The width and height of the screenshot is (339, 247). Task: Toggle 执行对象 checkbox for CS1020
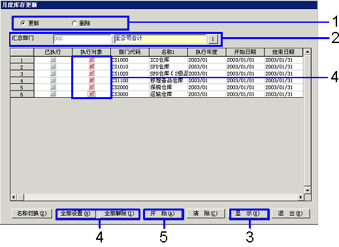pos(91,74)
